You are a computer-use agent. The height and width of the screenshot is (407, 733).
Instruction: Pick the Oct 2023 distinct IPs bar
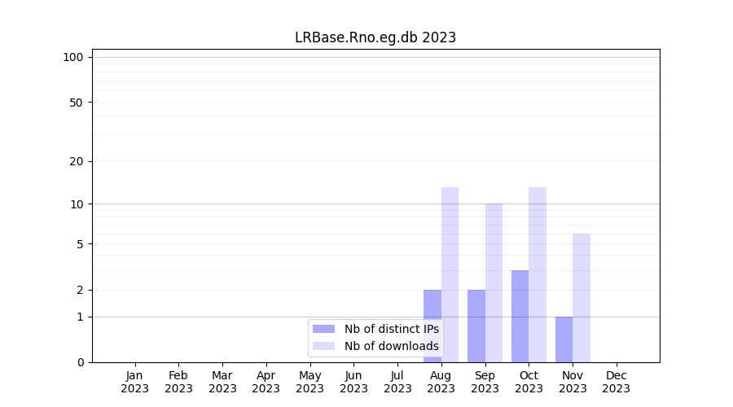click(x=520, y=316)
